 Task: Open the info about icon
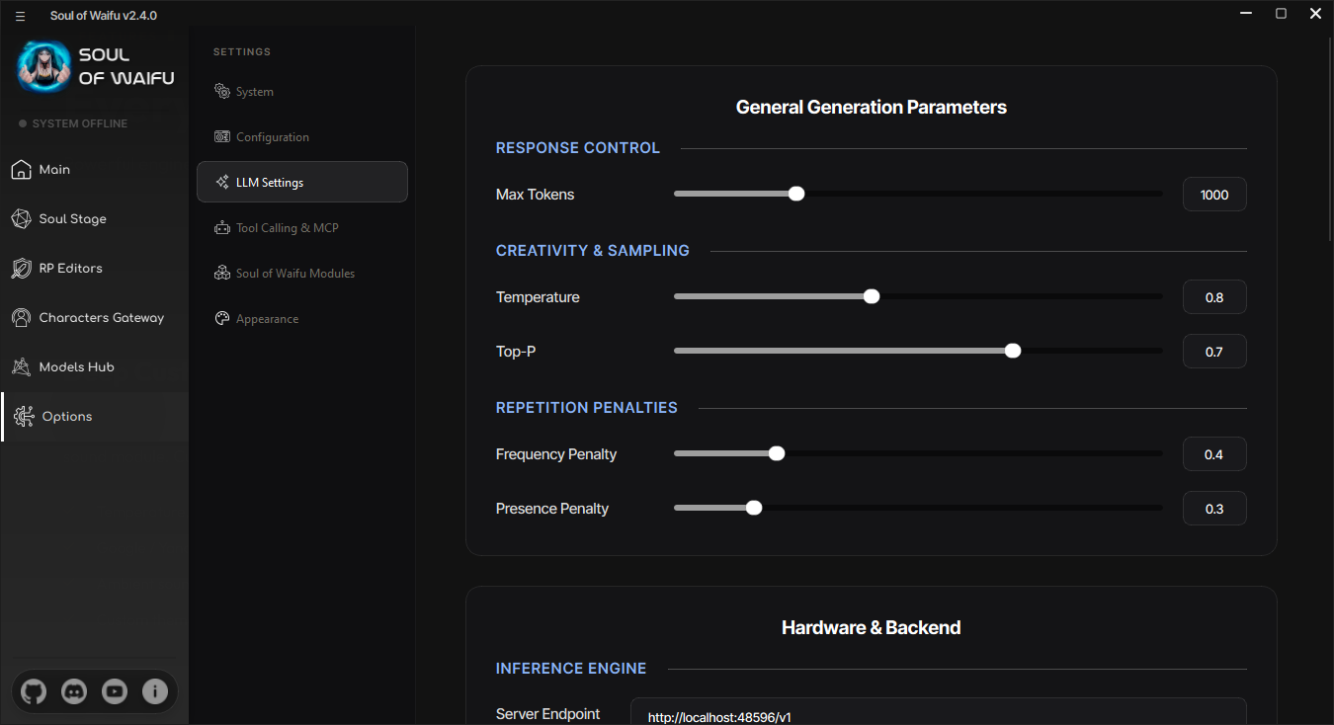[155, 692]
